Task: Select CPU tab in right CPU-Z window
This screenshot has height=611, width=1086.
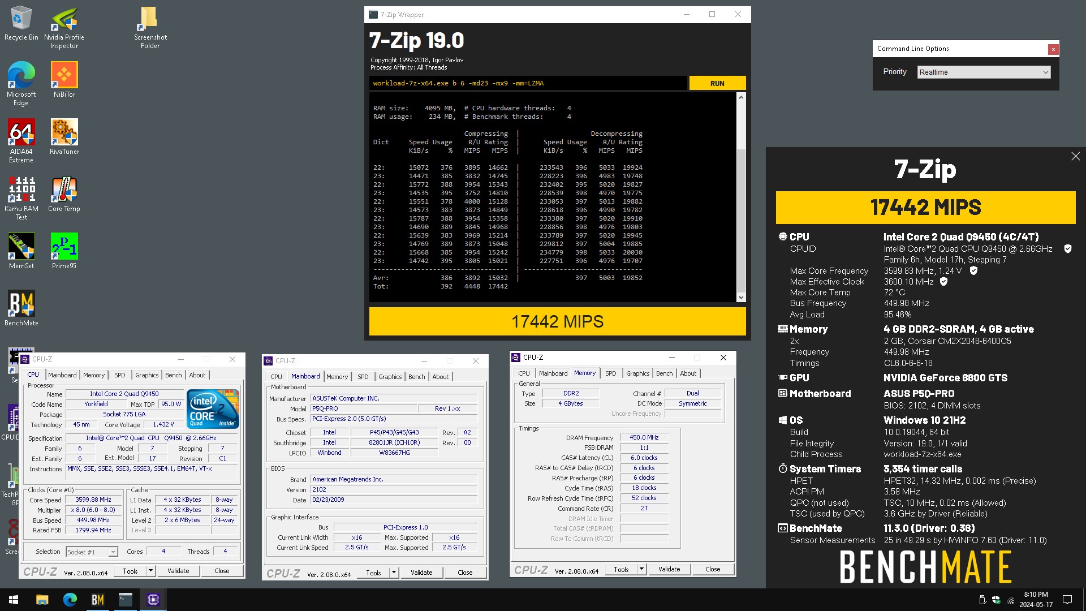Action: pyautogui.click(x=524, y=373)
